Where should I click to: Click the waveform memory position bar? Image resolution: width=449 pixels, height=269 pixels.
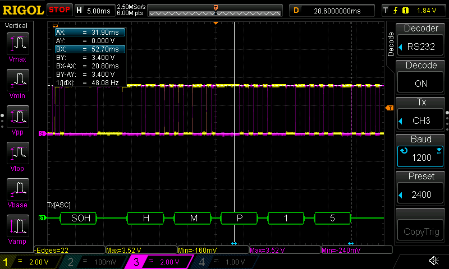click(215, 11)
